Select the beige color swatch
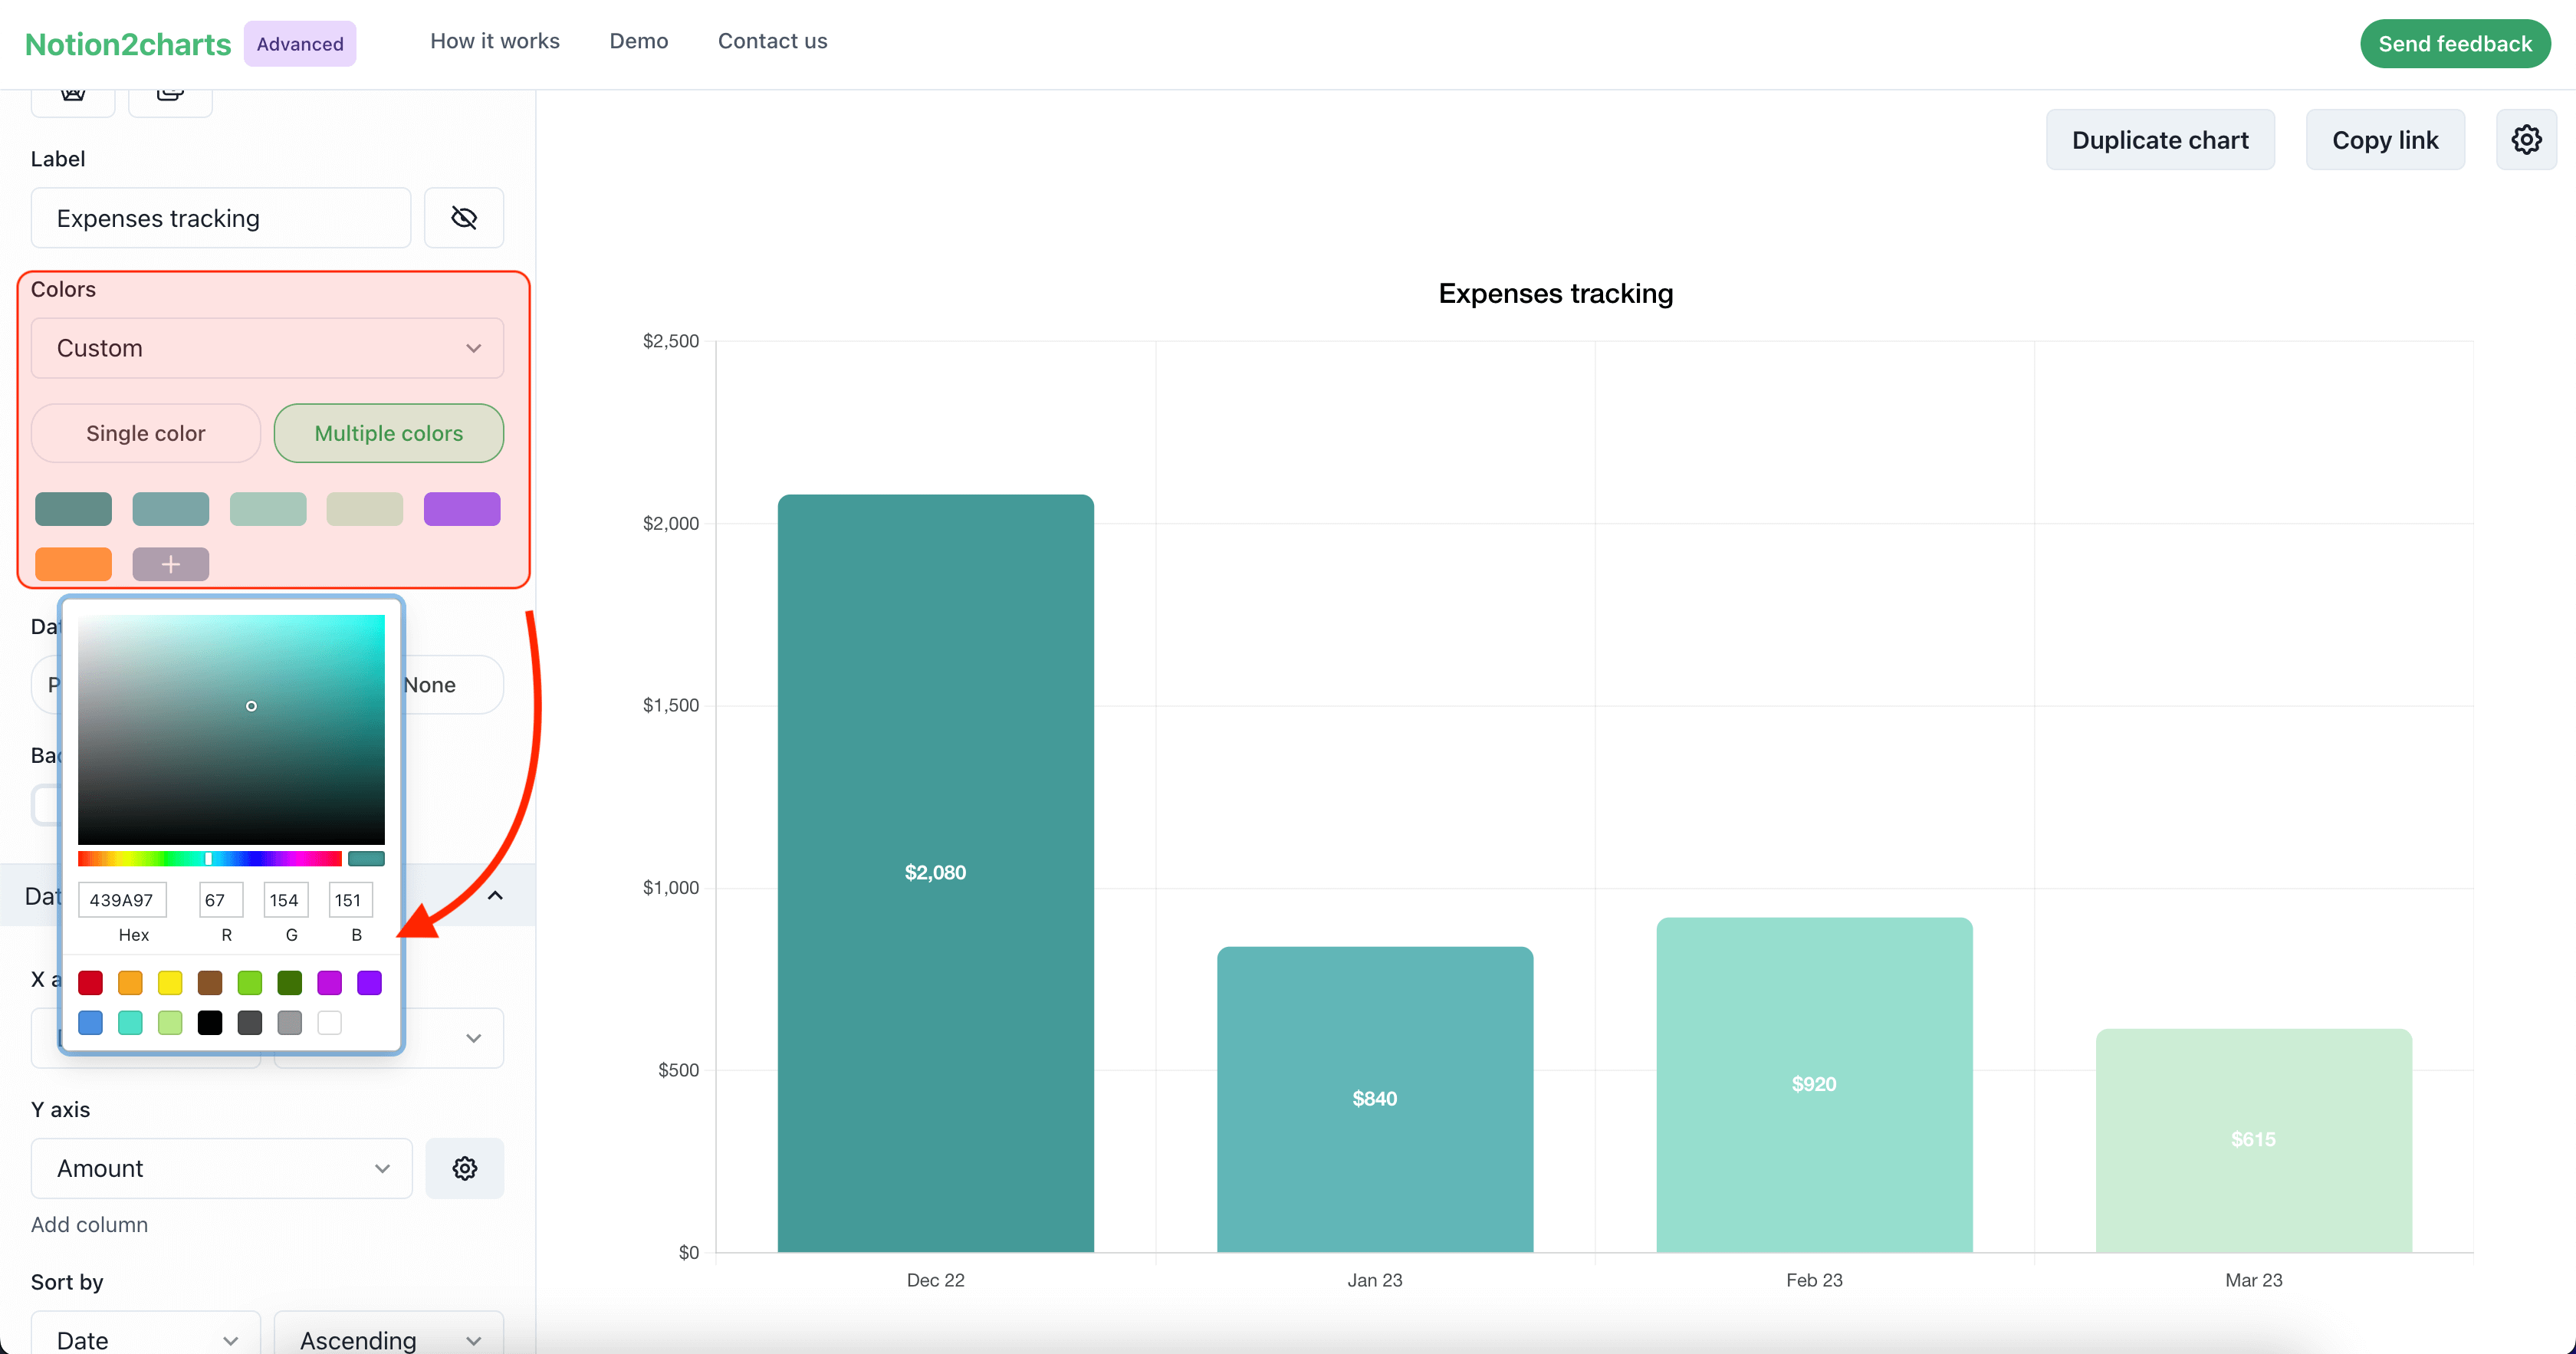The width and height of the screenshot is (2576, 1354). click(365, 509)
